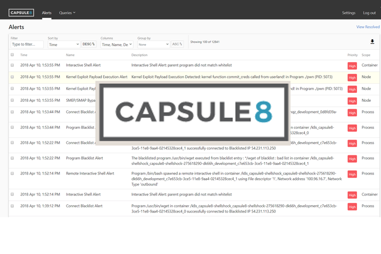This screenshot has width=381, height=254.
Task: Check the Interactive Shell Alert row at 1:52:14 PM
Action: 12,194
